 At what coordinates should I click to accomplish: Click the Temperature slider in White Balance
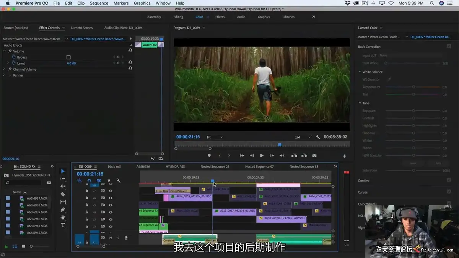point(413,87)
